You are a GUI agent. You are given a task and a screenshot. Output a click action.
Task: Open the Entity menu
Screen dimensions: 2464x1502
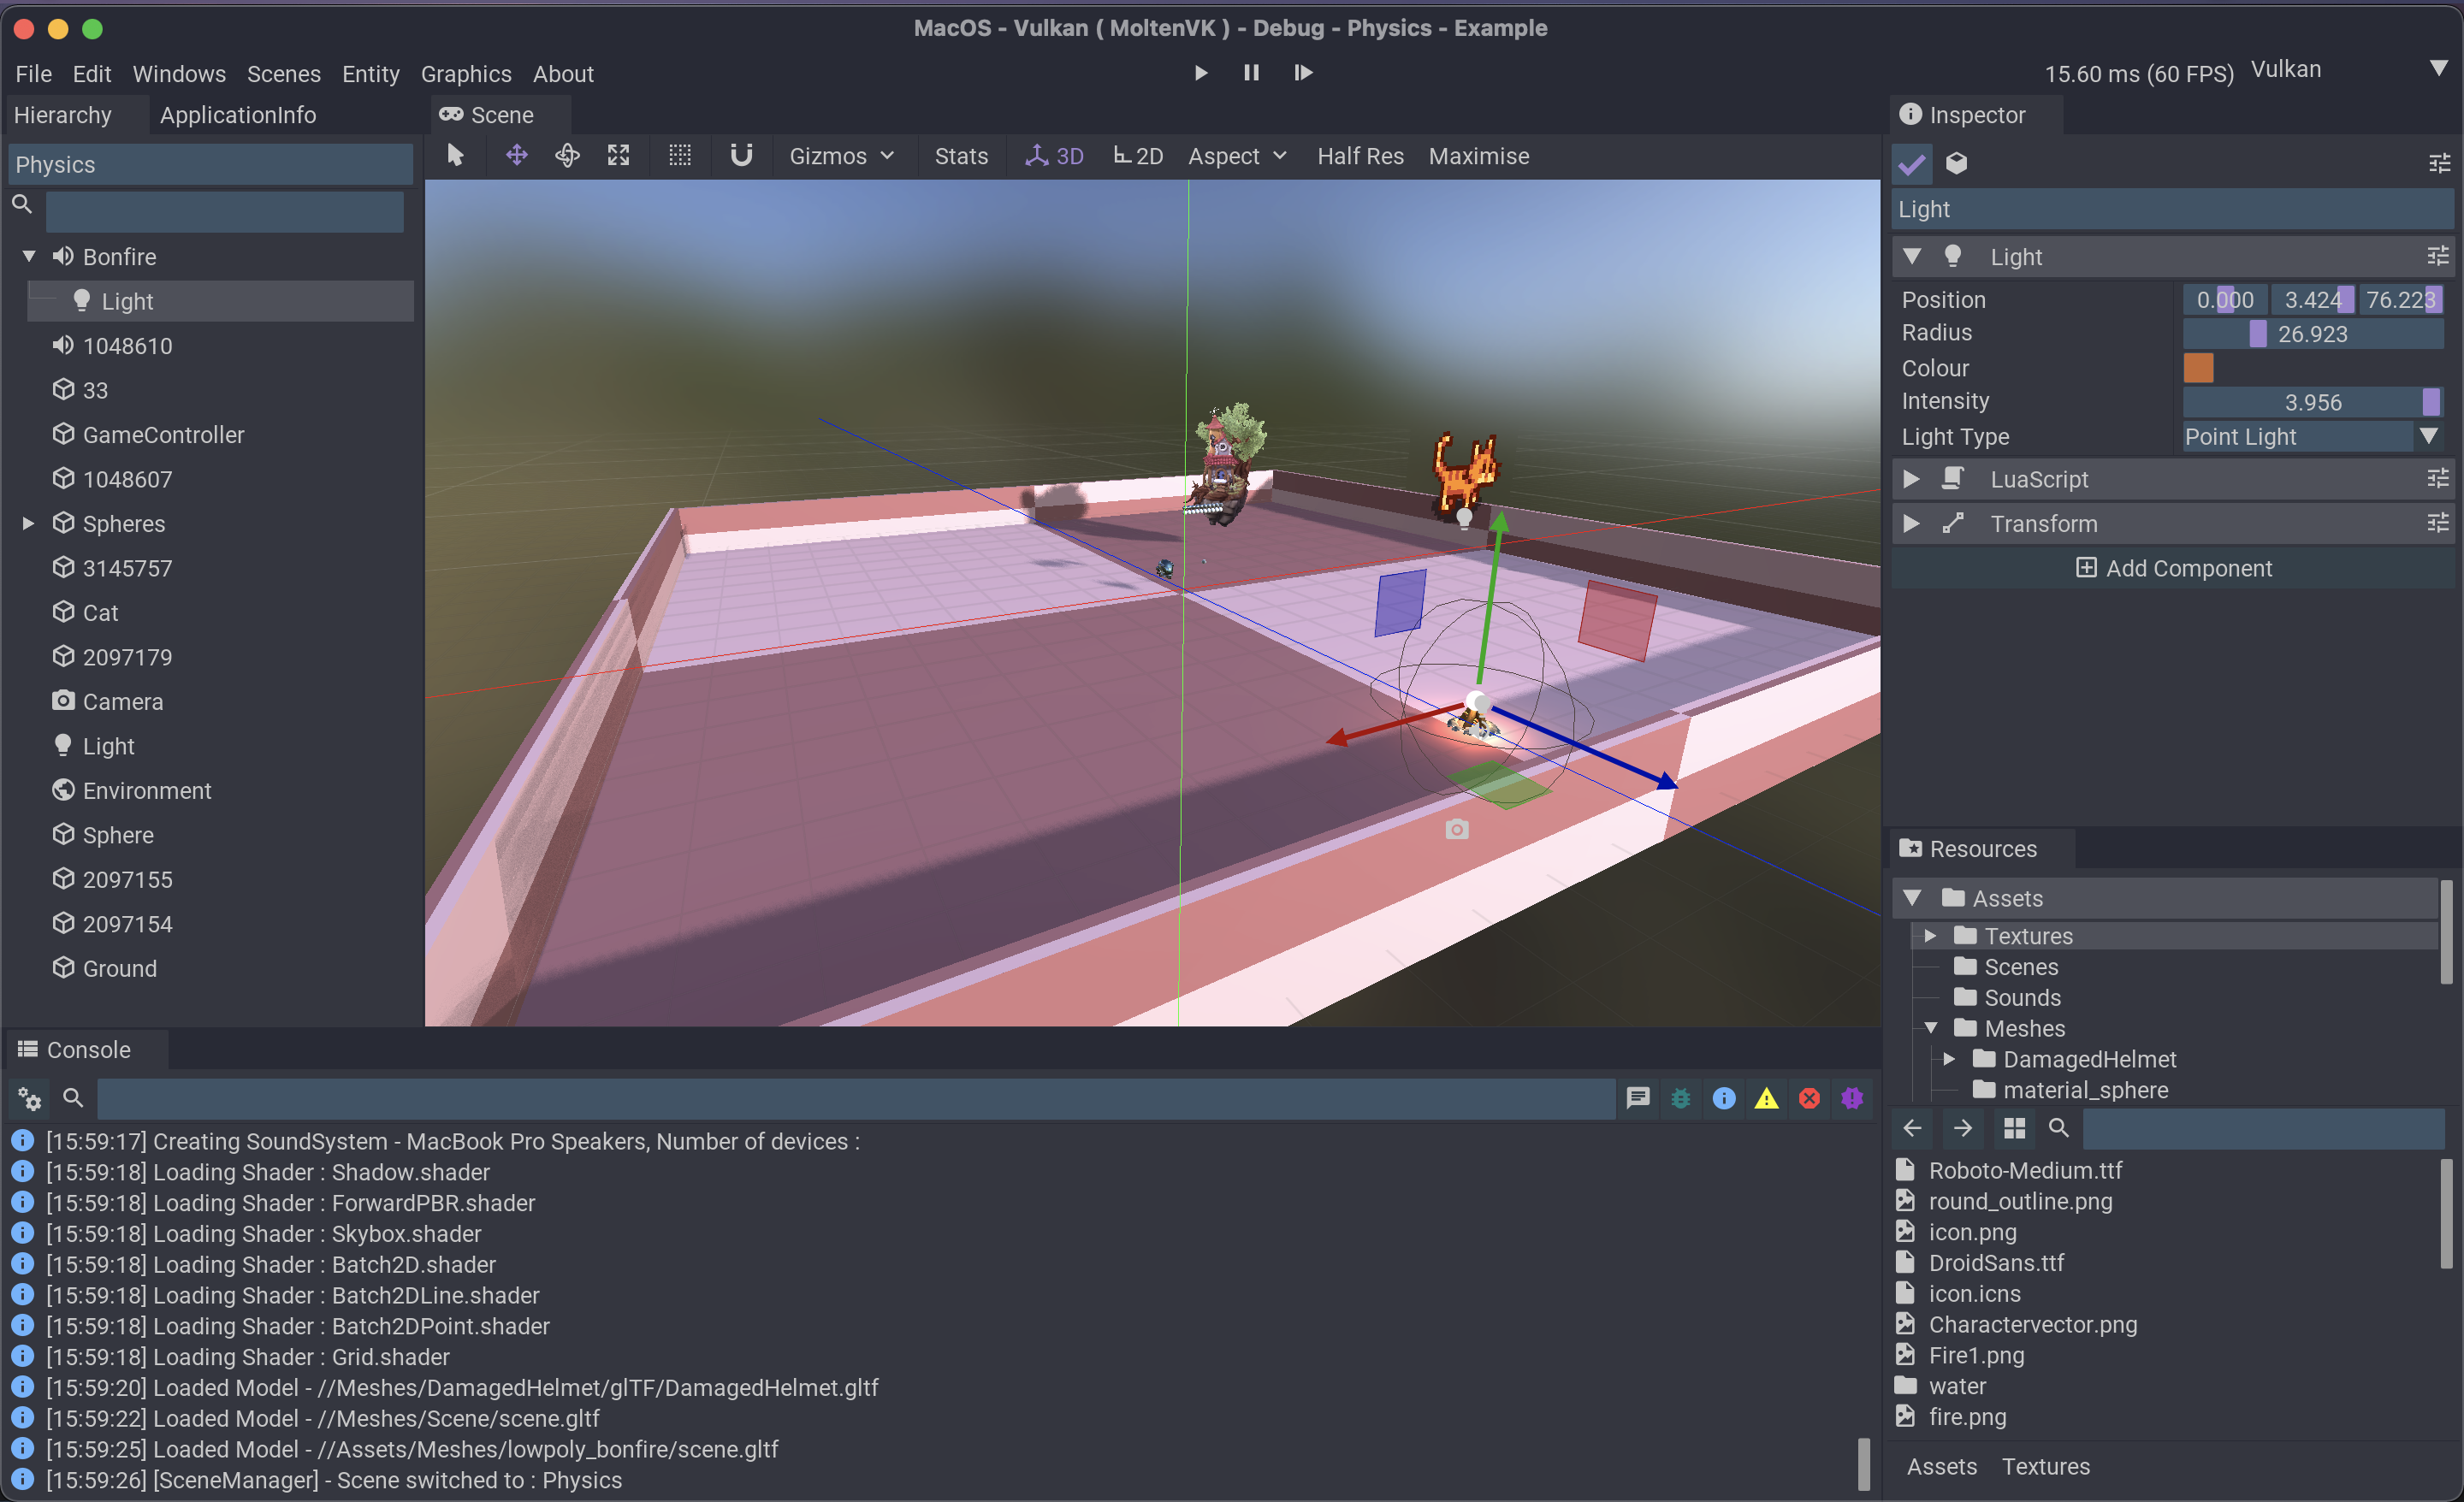coord(370,74)
